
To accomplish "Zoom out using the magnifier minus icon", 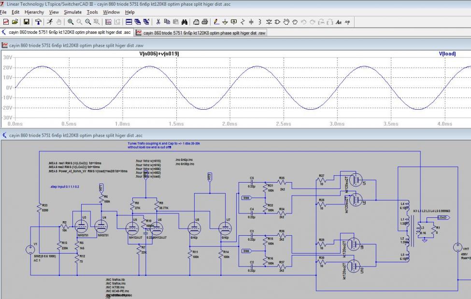I will pos(88,22).
